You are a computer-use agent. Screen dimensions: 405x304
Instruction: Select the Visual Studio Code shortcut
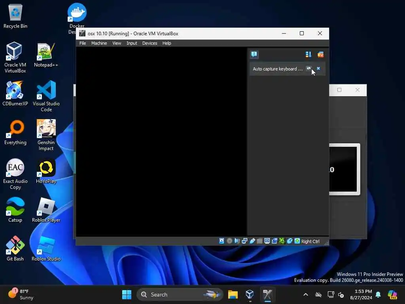46,96
